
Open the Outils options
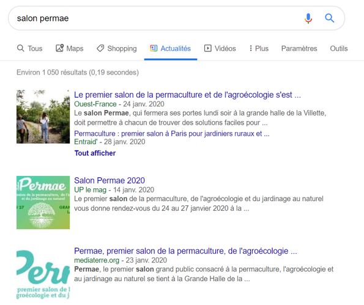(339, 48)
